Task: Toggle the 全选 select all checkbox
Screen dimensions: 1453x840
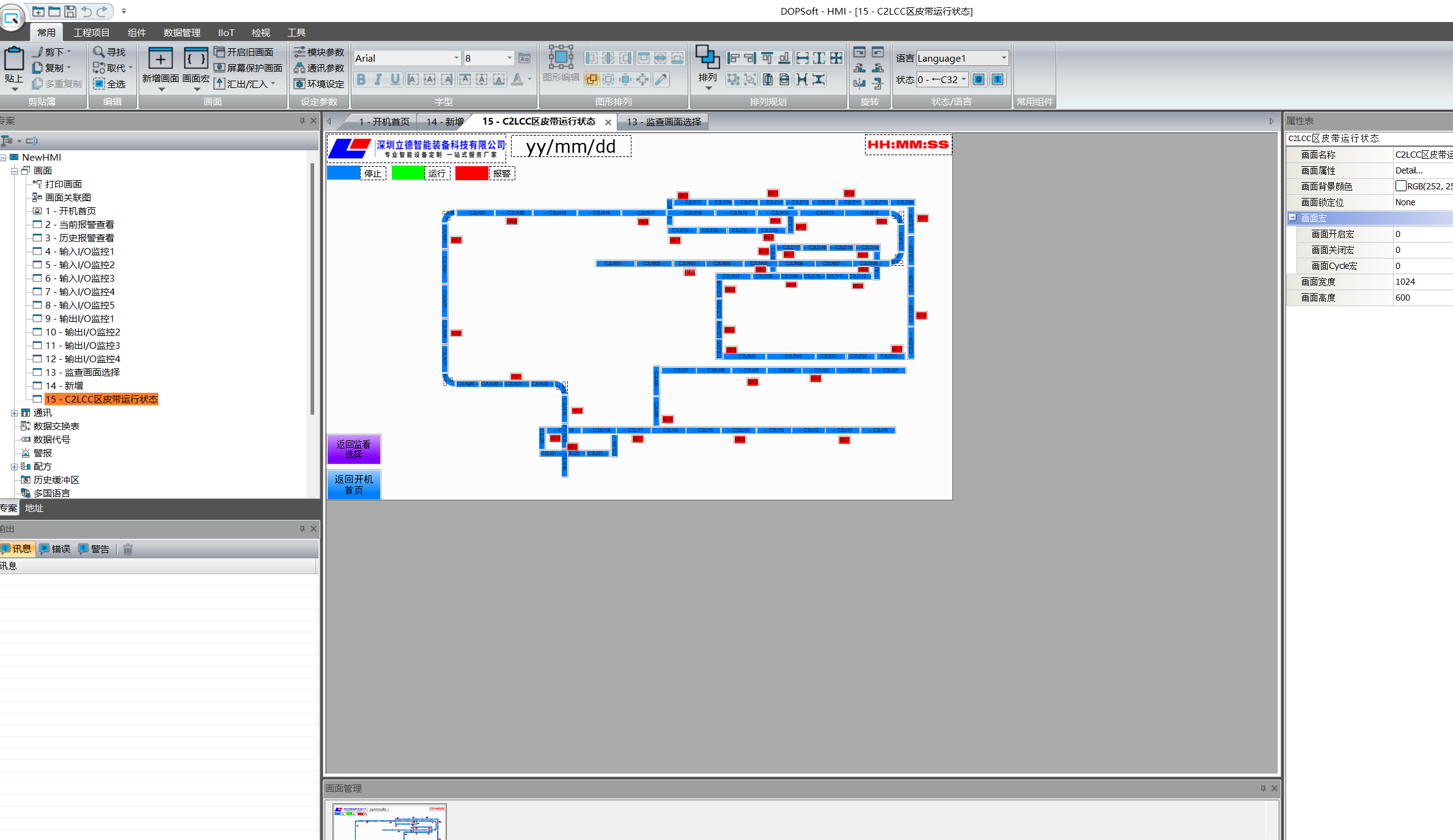Action: click(99, 84)
